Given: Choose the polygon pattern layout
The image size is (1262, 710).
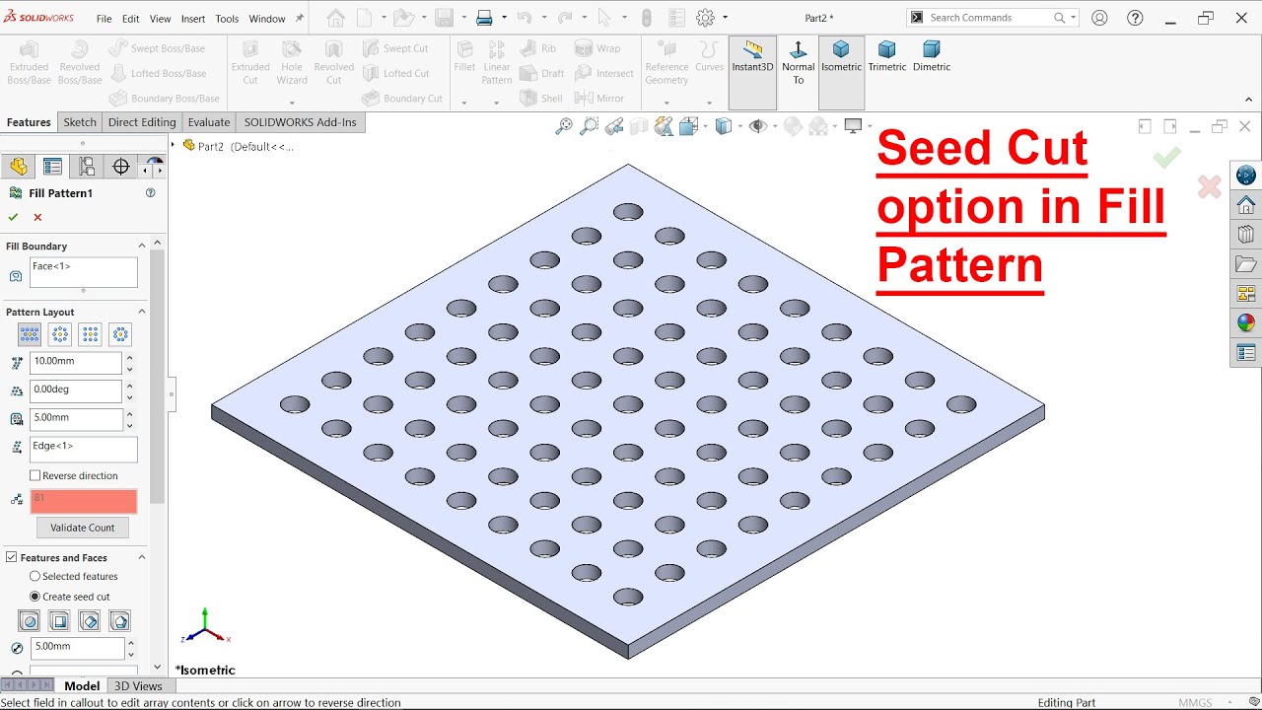Looking at the screenshot, I should click(120, 334).
